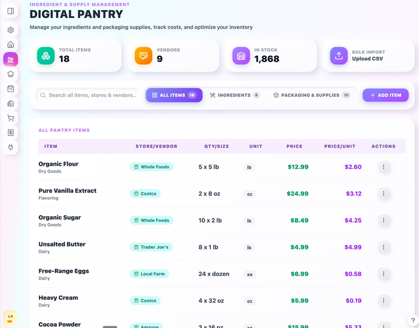Image resolution: width=419 pixels, height=328 pixels.
Task: Open cake slice icon in sidebar
Action: pyautogui.click(x=11, y=104)
